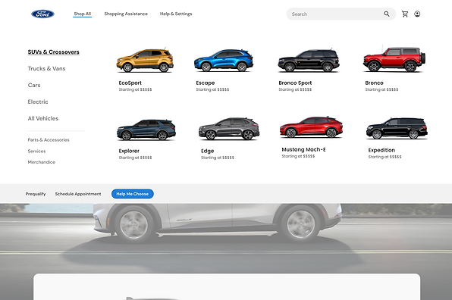The image size is (452, 300).
Task: Click the Schedule Appointment link
Action: click(78, 194)
